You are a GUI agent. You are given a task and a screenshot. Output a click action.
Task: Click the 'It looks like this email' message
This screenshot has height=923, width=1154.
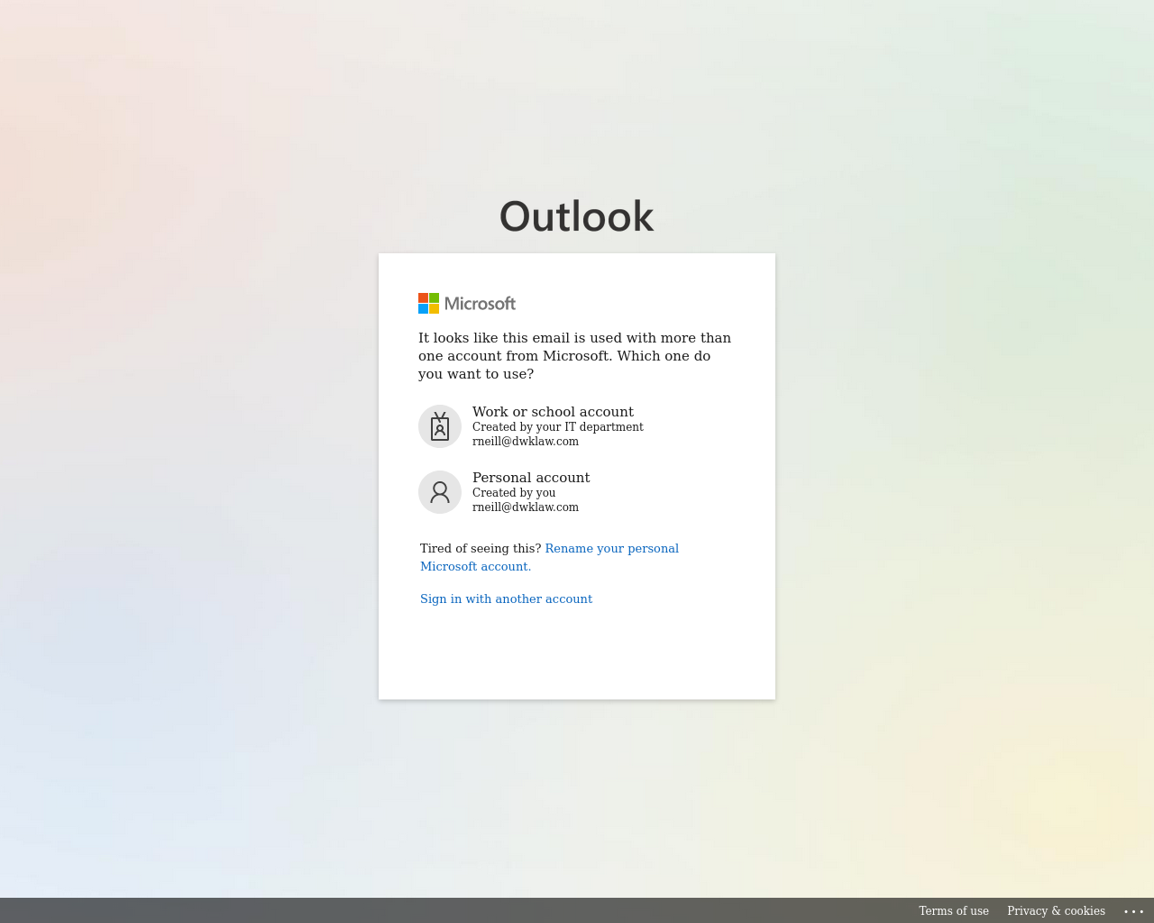575,356
